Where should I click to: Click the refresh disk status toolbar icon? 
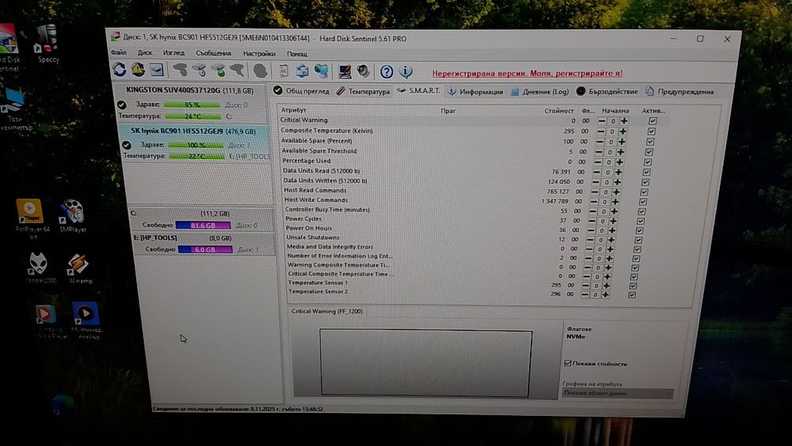point(120,70)
